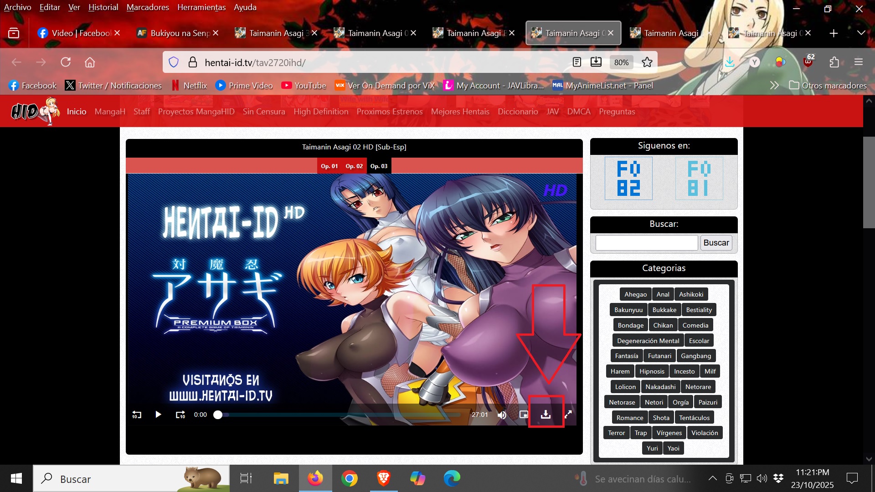This screenshot has height=492, width=875.
Task: Bookmark this page with the star icon
Action: pos(647,62)
